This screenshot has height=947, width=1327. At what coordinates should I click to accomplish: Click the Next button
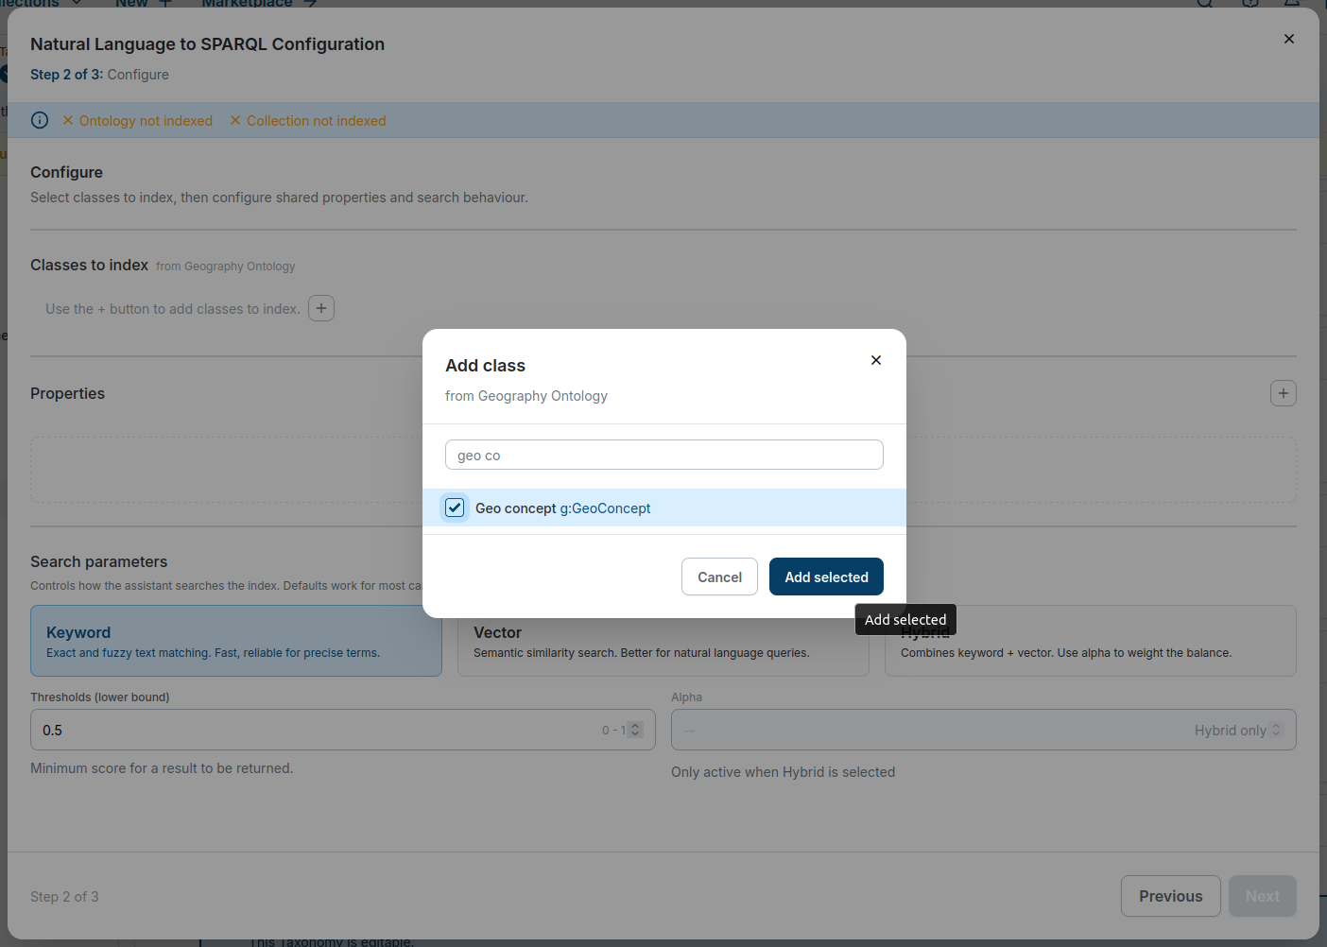tap(1263, 896)
